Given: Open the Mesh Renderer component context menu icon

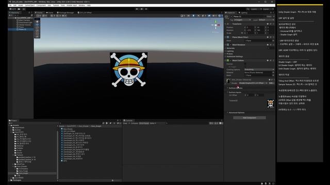Looking at the screenshot, I should pyautogui.click(x=273, y=45).
